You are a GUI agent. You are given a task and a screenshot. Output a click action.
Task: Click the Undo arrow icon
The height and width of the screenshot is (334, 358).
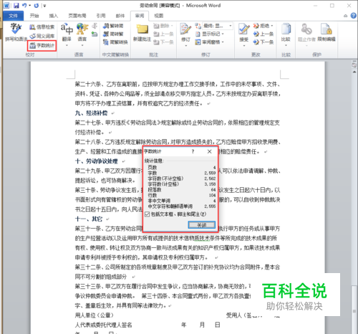[24, 5]
